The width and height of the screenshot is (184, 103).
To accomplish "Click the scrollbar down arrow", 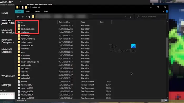I will point(167,98).
